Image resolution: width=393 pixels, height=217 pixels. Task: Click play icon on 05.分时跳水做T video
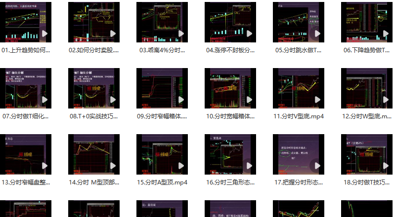coord(317,34)
